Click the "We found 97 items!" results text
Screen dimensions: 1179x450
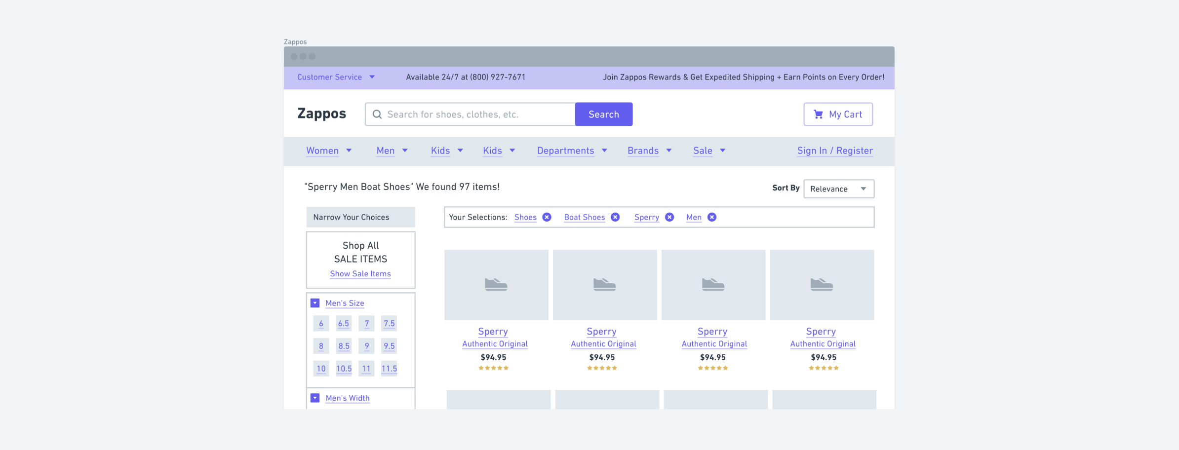pyautogui.click(x=458, y=187)
